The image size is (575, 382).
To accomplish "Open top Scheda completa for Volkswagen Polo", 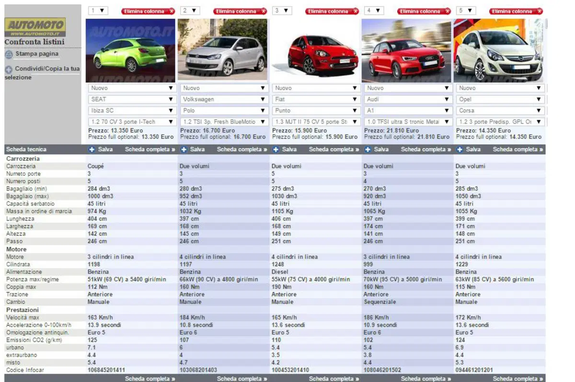I will (x=242, y=149).
